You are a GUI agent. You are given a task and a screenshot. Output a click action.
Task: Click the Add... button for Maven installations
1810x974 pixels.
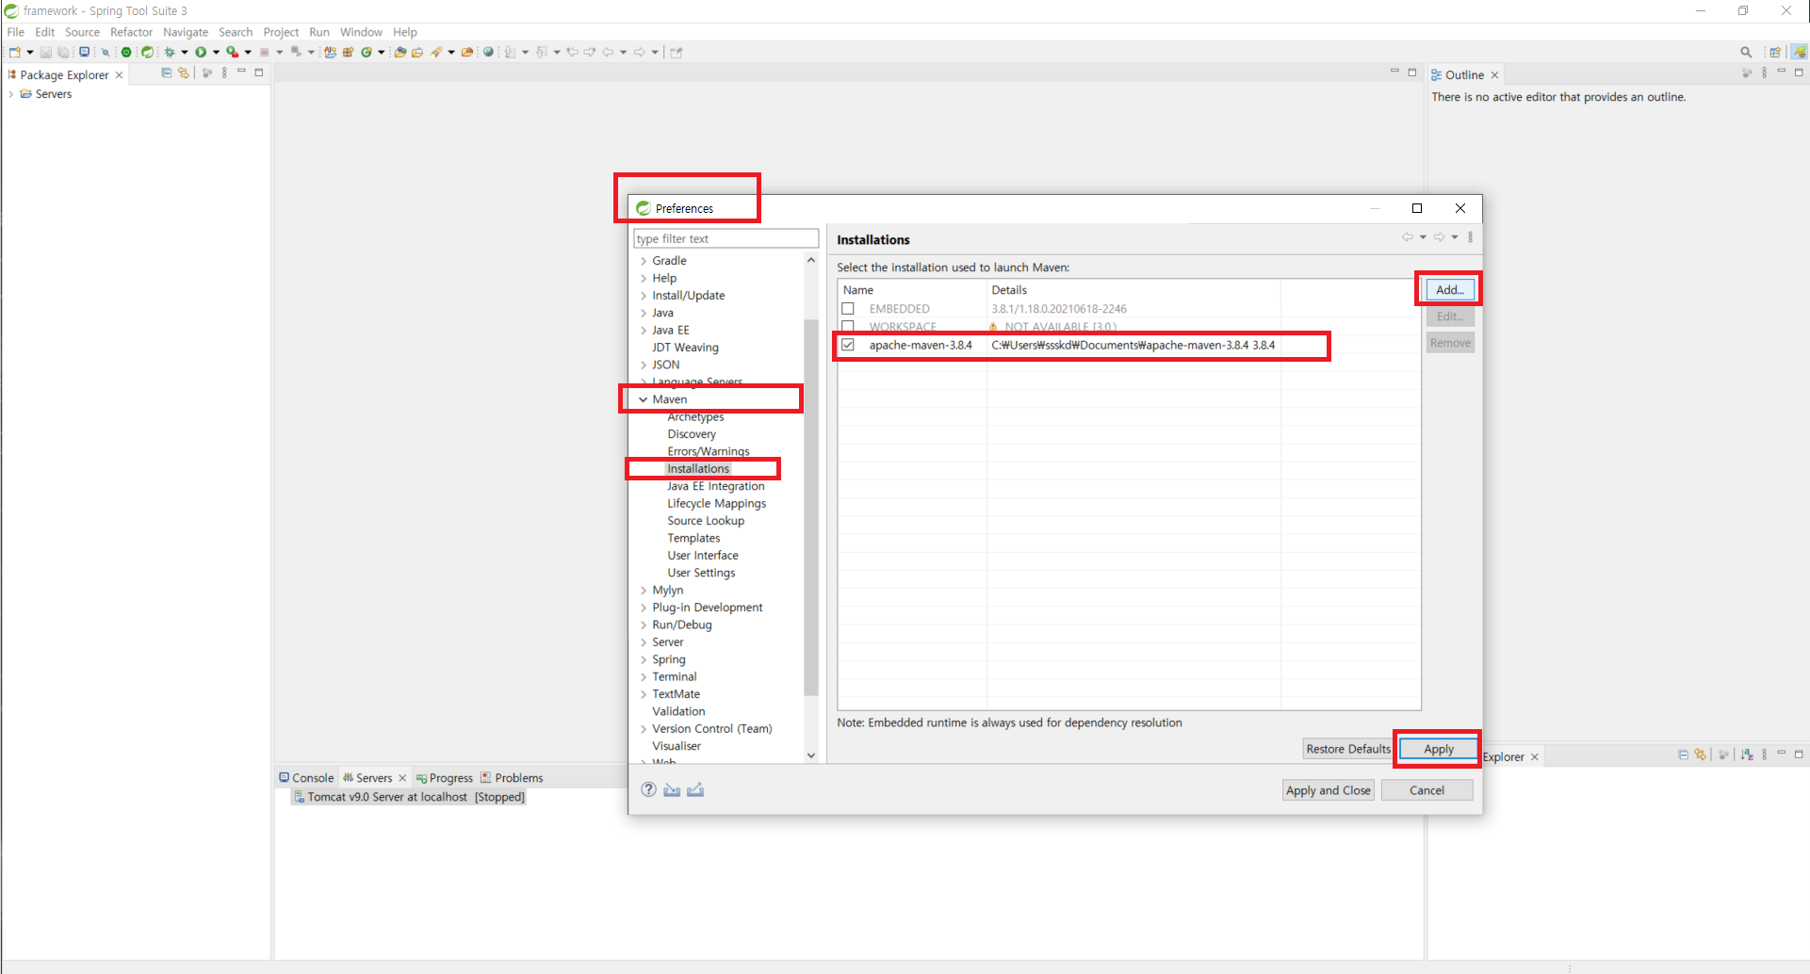click(1449, 290)
